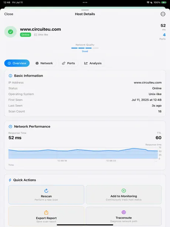This screenshot has width=170, height=227.
Task: Click the Basic Information section heading
Action: click(28, 76)
